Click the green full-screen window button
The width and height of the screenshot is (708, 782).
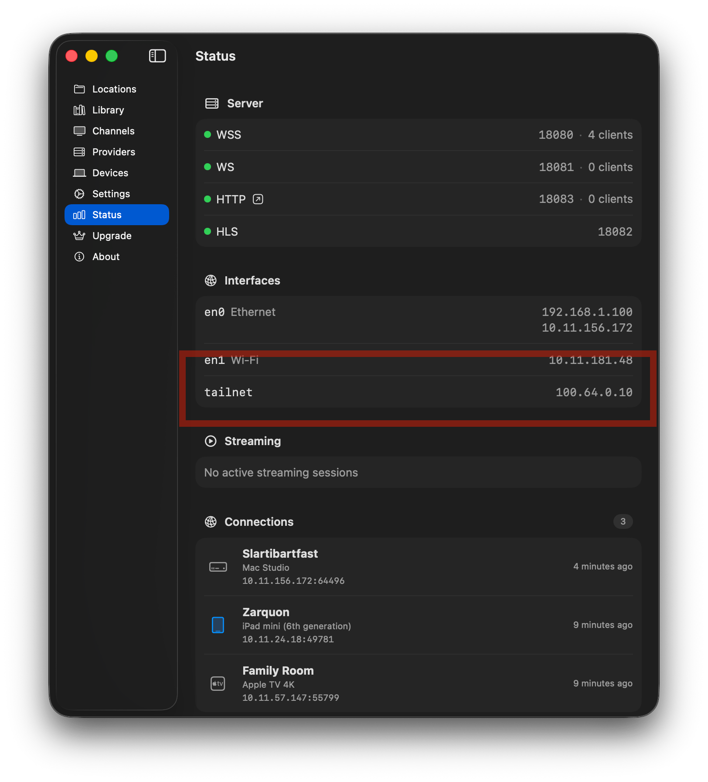[x=112, y=56]
